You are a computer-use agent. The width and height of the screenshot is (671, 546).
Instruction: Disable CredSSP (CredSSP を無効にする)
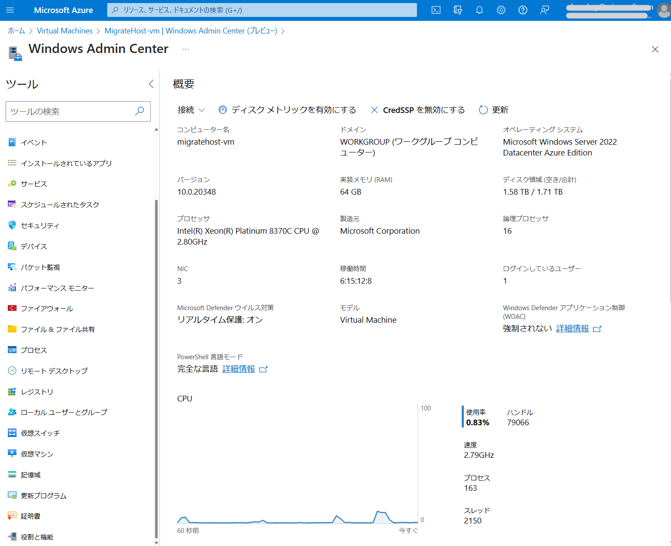(x=417, y=110)
